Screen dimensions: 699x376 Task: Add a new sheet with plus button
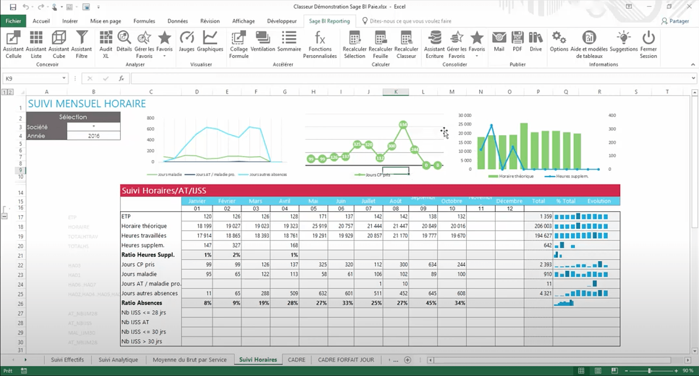[407, 360]
